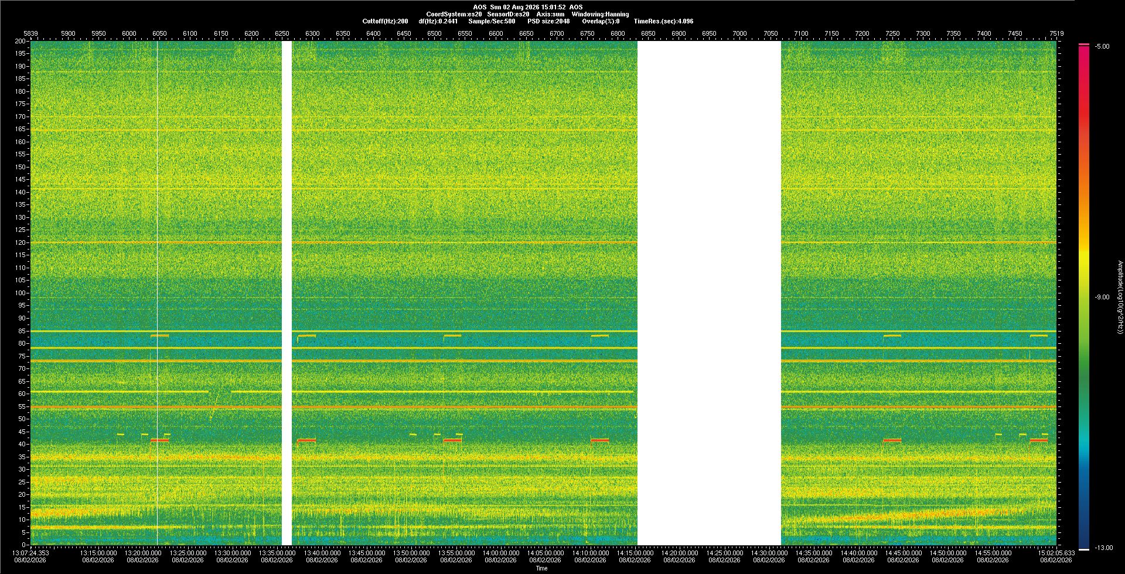Click the '85' Hz frequency axis label

click(x=22, y=331)
